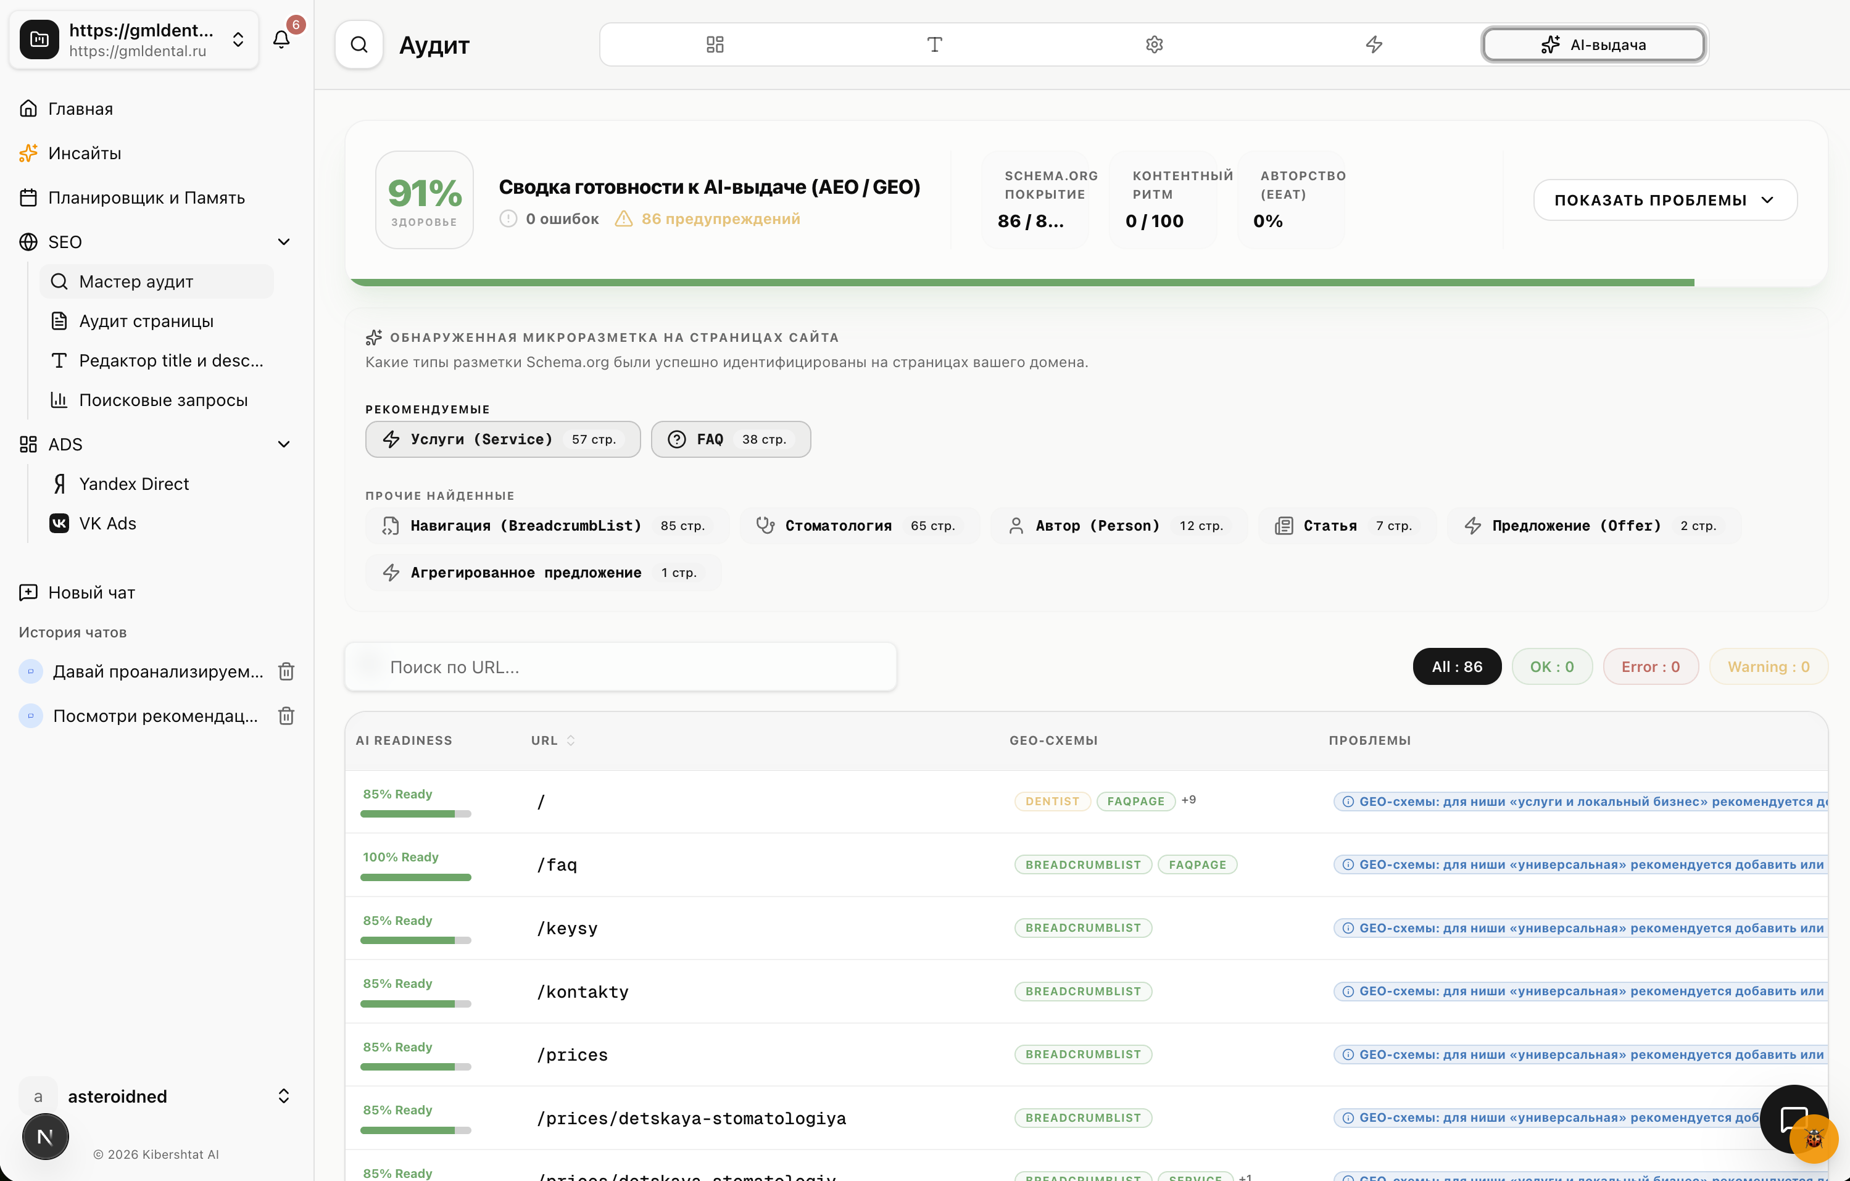Open Планировщик и Память

146,197
